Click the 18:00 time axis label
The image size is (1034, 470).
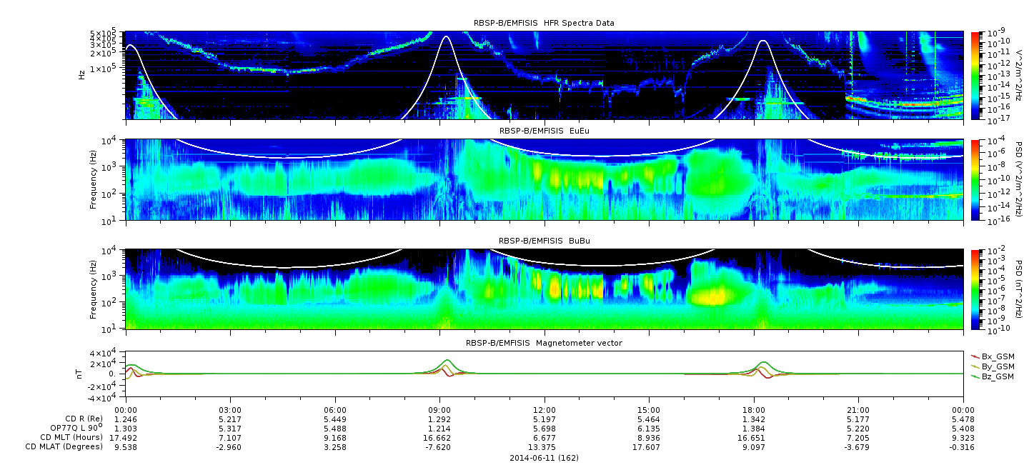tap(754, 410)
